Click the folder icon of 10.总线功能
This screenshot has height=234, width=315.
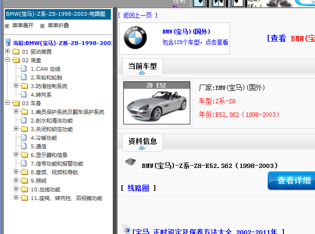point(24,189)
